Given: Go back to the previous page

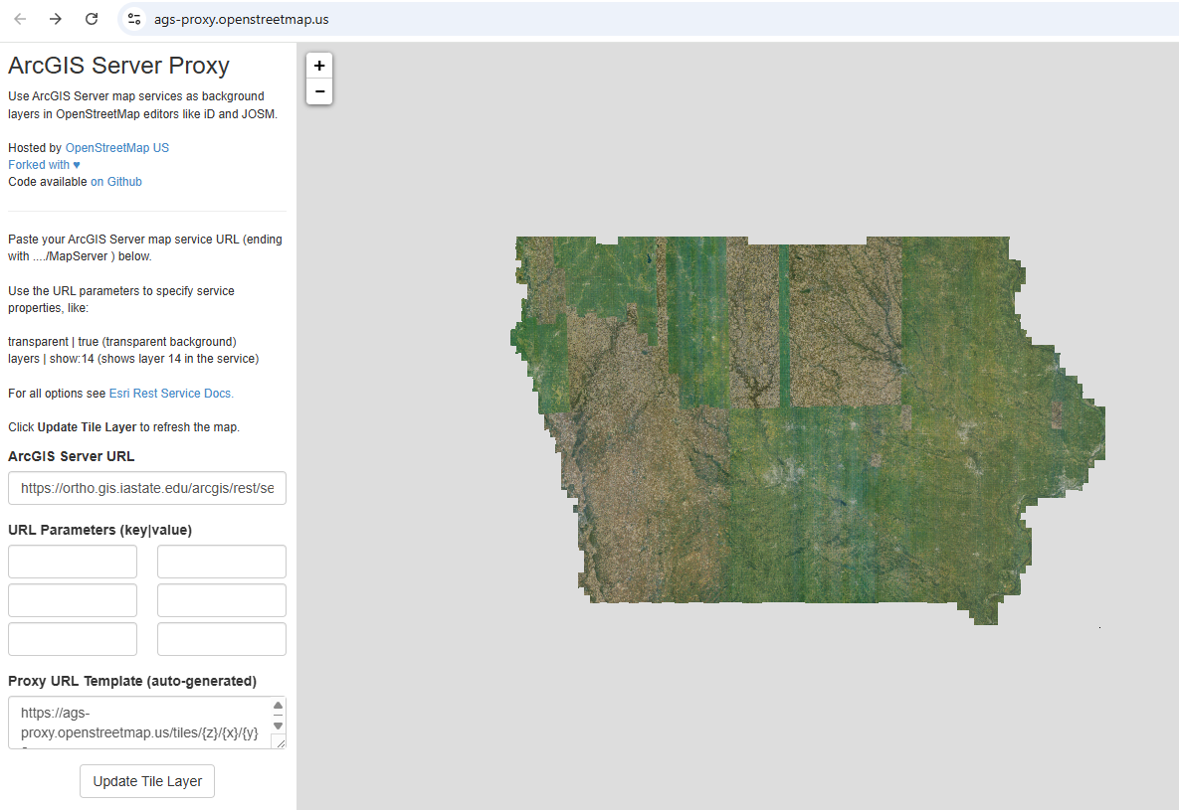Looking at the screenshot, I should (x=20, y=19).
